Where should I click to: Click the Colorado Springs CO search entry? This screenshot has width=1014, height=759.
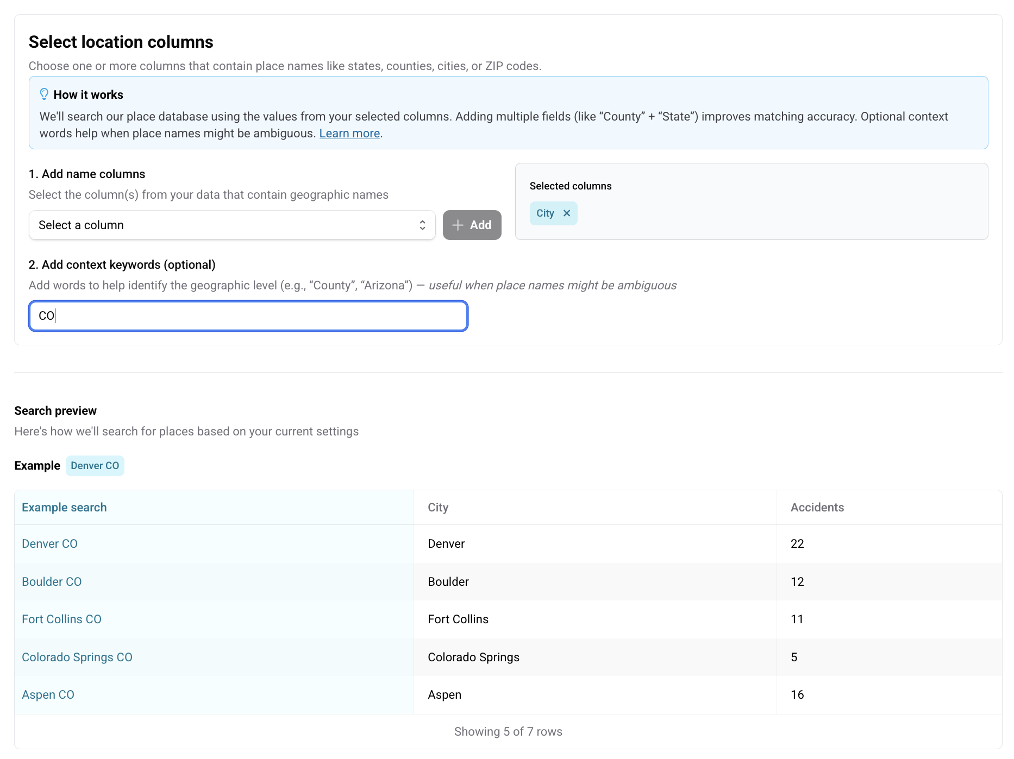tap(77, 657)
